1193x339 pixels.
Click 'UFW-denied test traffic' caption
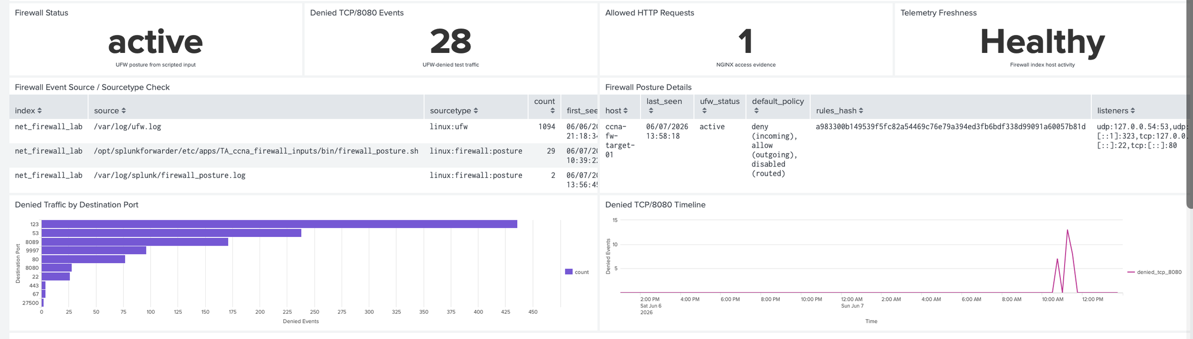point(450,65)
